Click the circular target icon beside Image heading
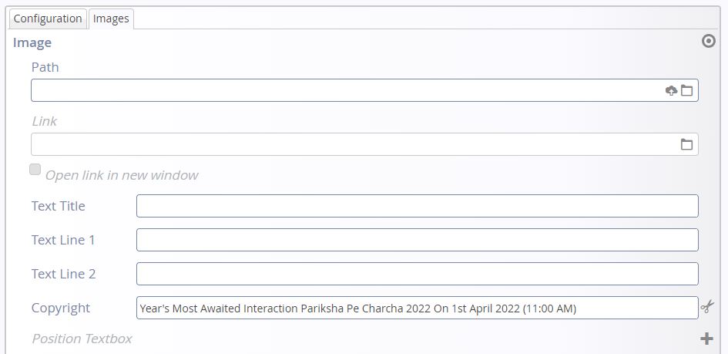The image size is (728, 354). click(709, 42)
